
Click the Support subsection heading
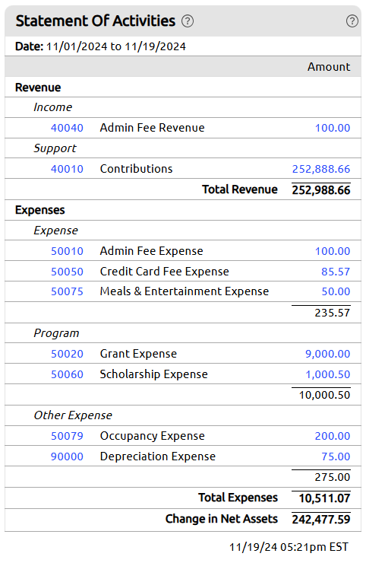click(55, 148)
